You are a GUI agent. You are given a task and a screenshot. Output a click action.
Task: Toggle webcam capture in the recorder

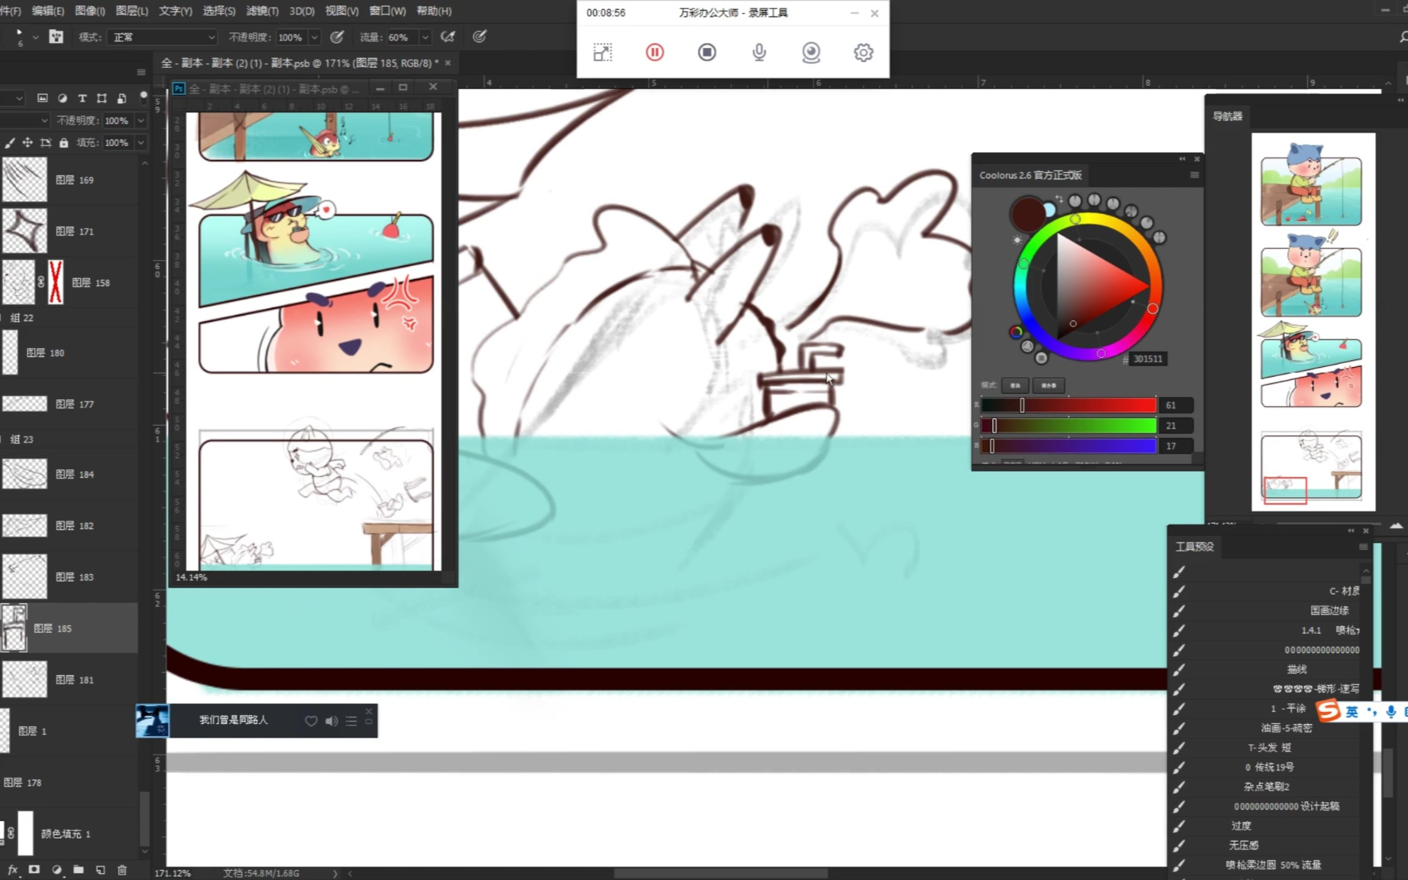click(x=811, y=52)
